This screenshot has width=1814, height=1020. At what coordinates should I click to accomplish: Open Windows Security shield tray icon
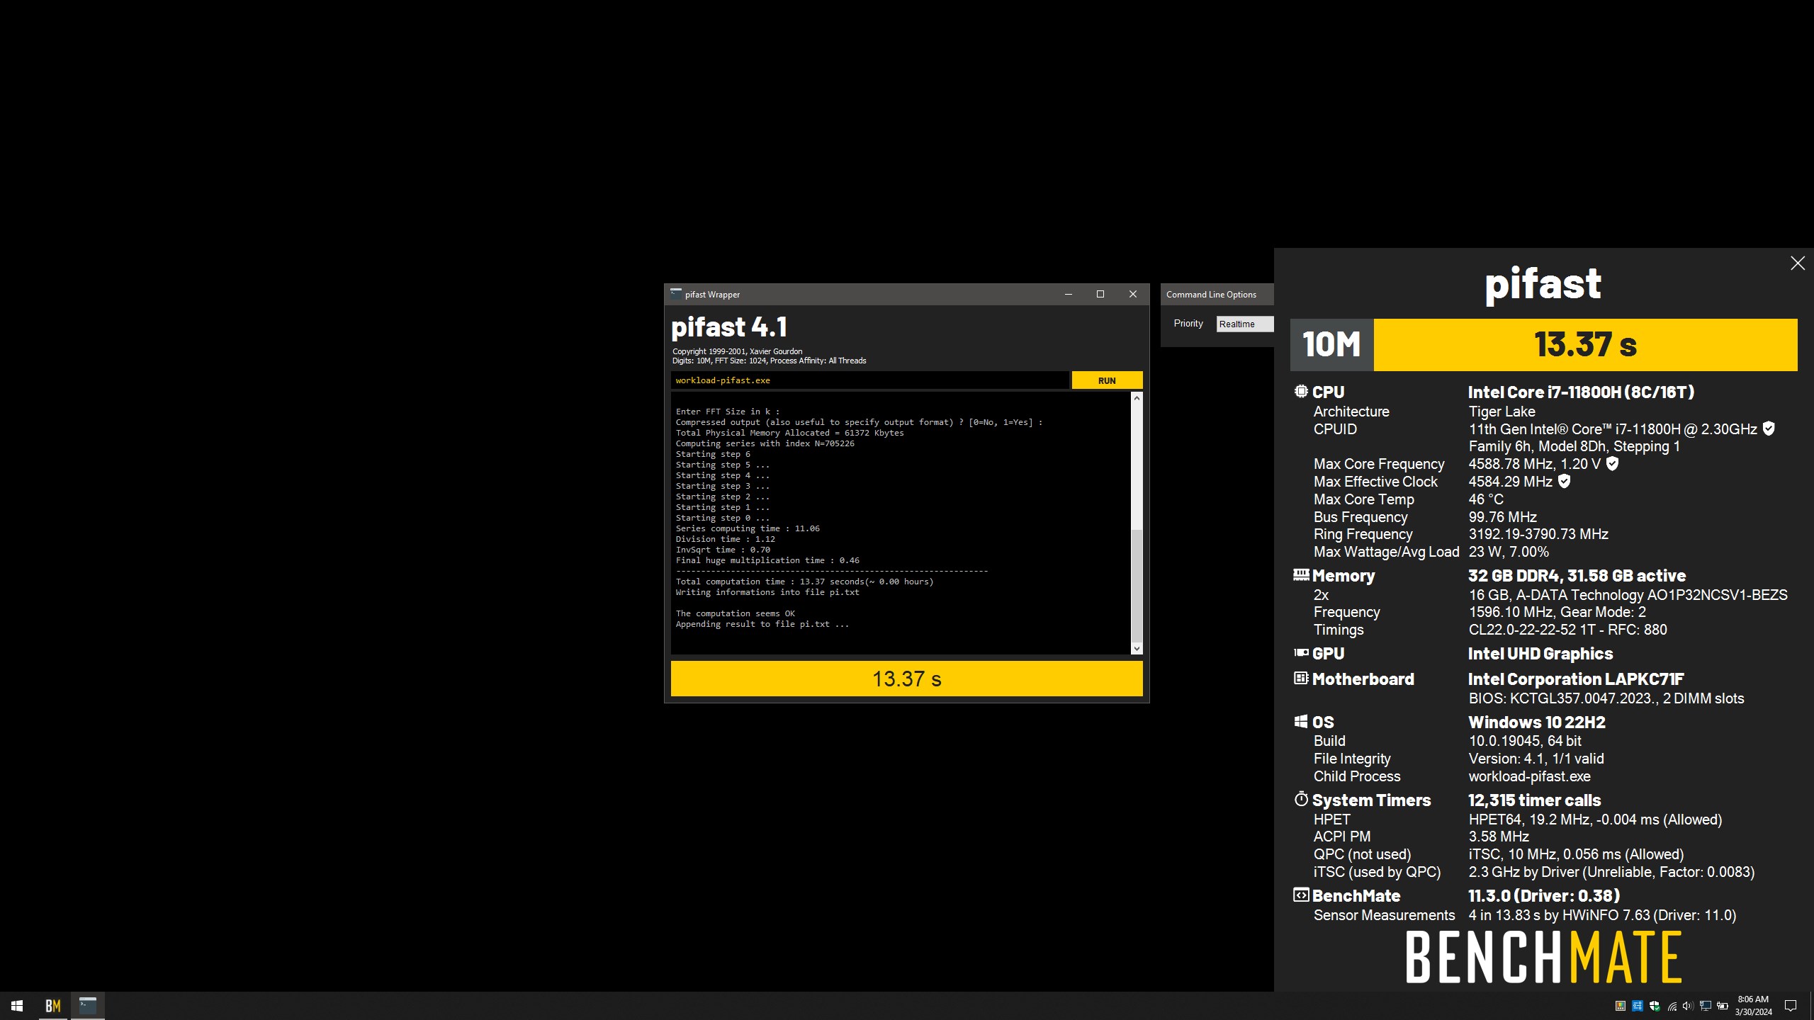(1655, 1006)
